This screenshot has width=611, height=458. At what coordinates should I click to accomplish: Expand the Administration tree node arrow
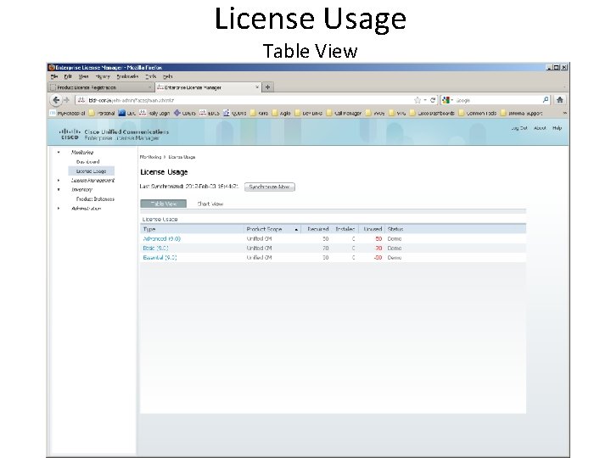[59, 209]
